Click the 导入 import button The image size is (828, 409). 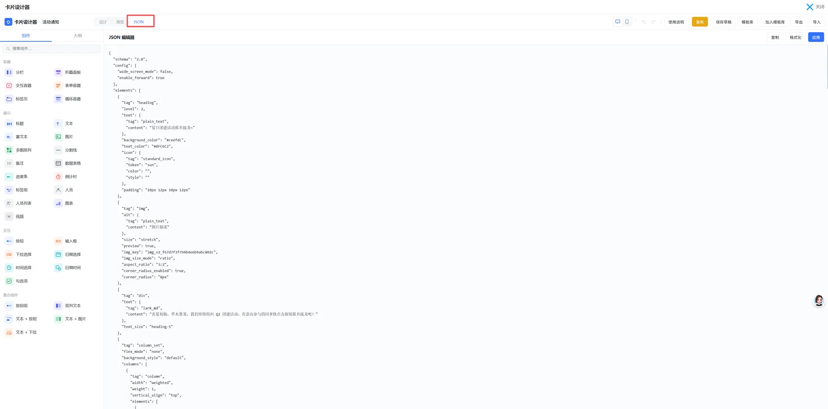point(816,22)
